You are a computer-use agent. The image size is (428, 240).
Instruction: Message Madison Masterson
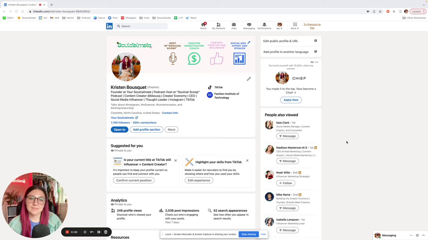[287, 161]
